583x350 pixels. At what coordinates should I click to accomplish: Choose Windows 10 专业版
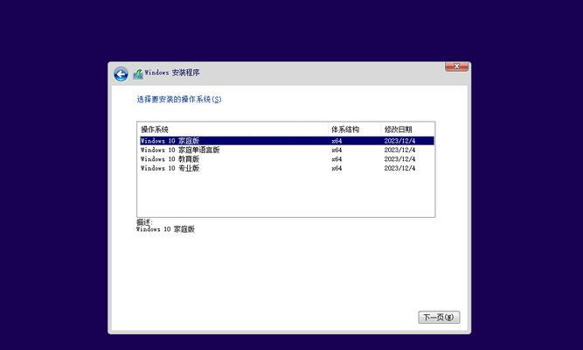287,168
